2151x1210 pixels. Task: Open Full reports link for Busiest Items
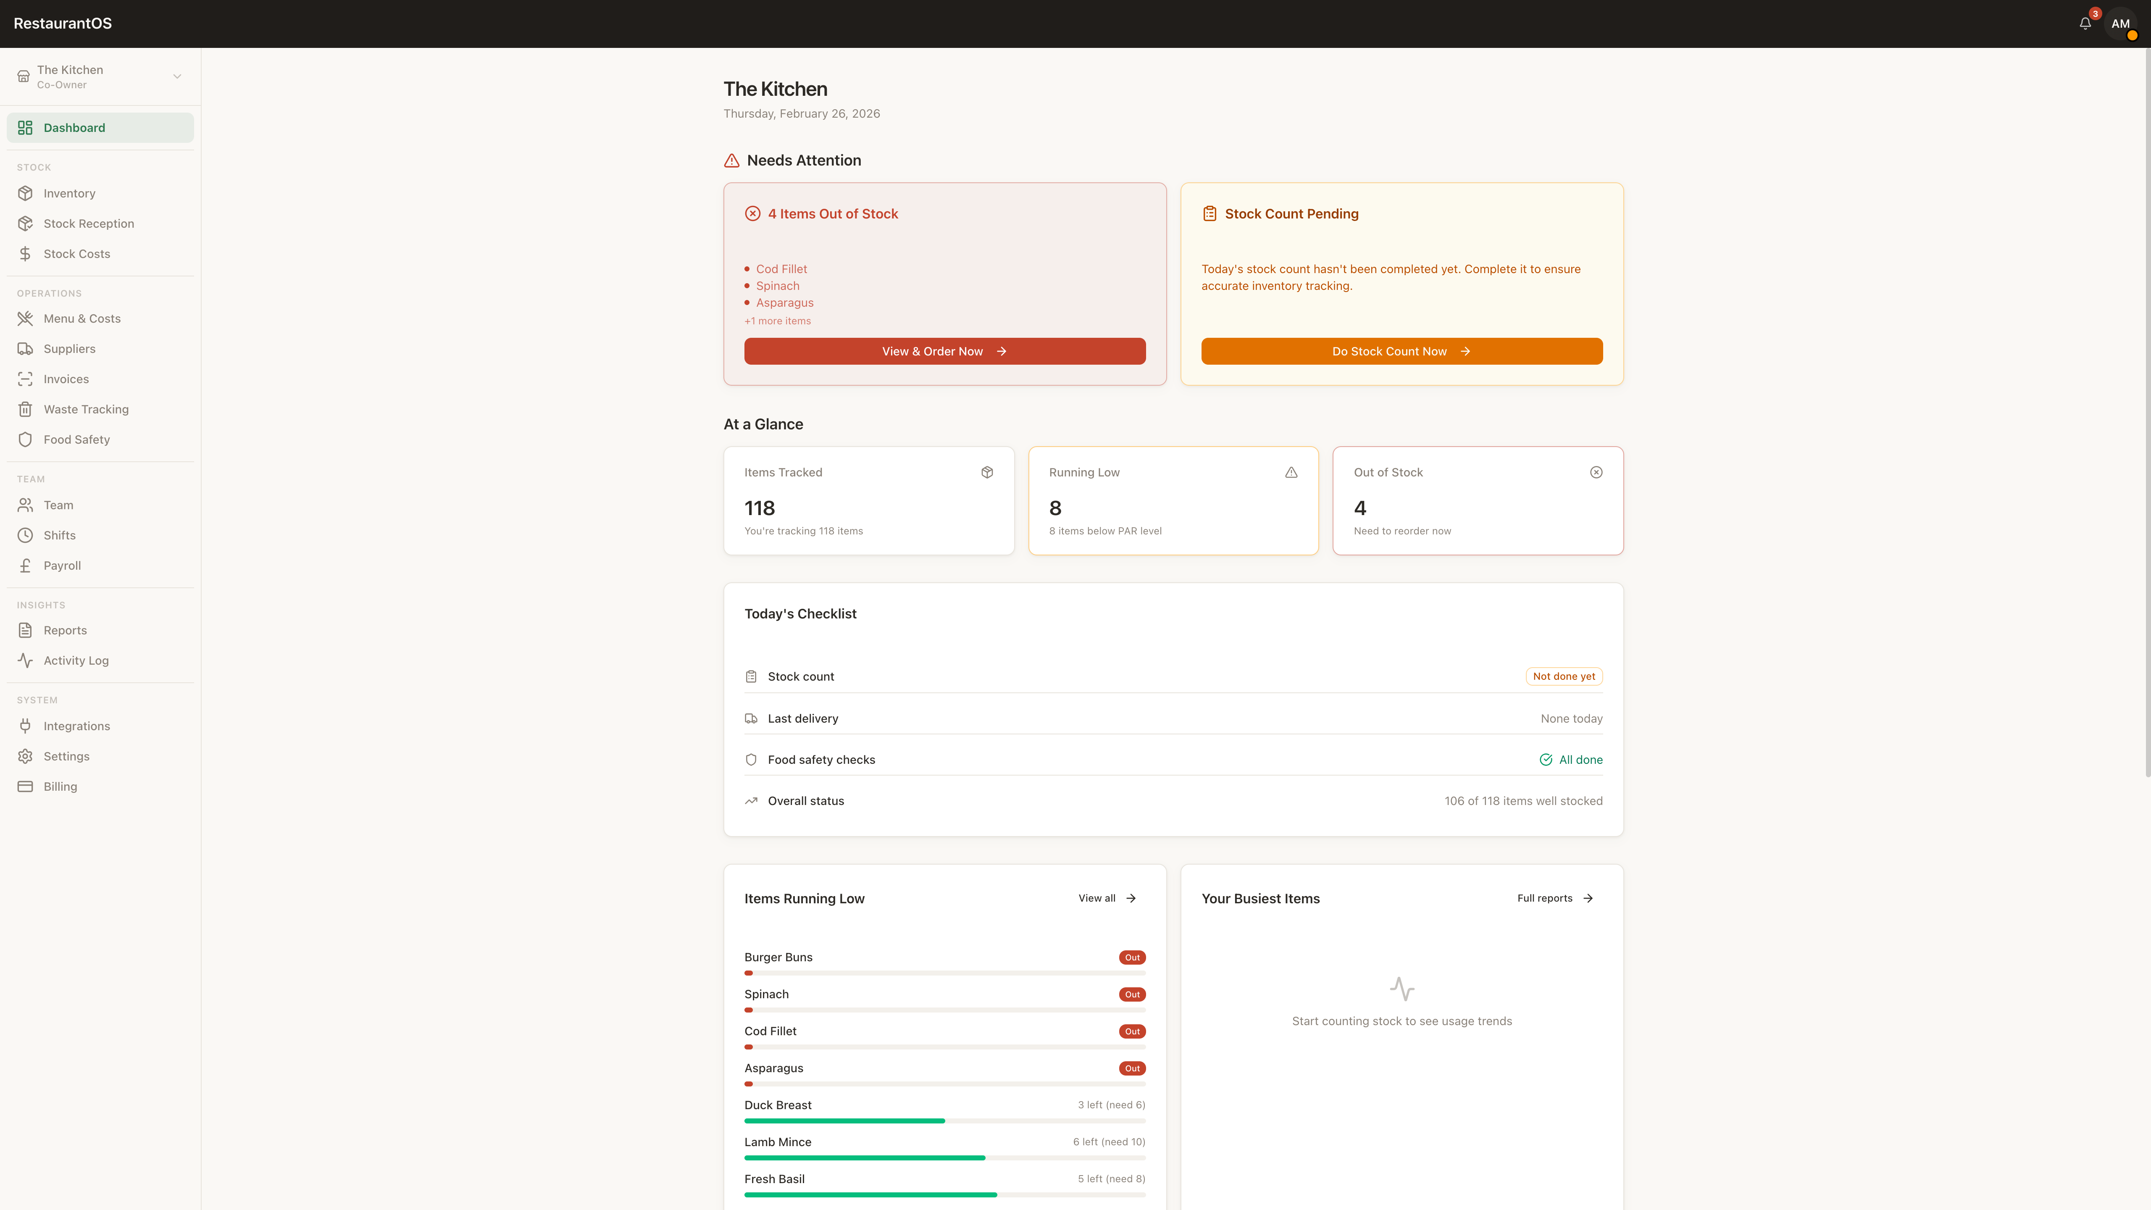(1555, 899)
